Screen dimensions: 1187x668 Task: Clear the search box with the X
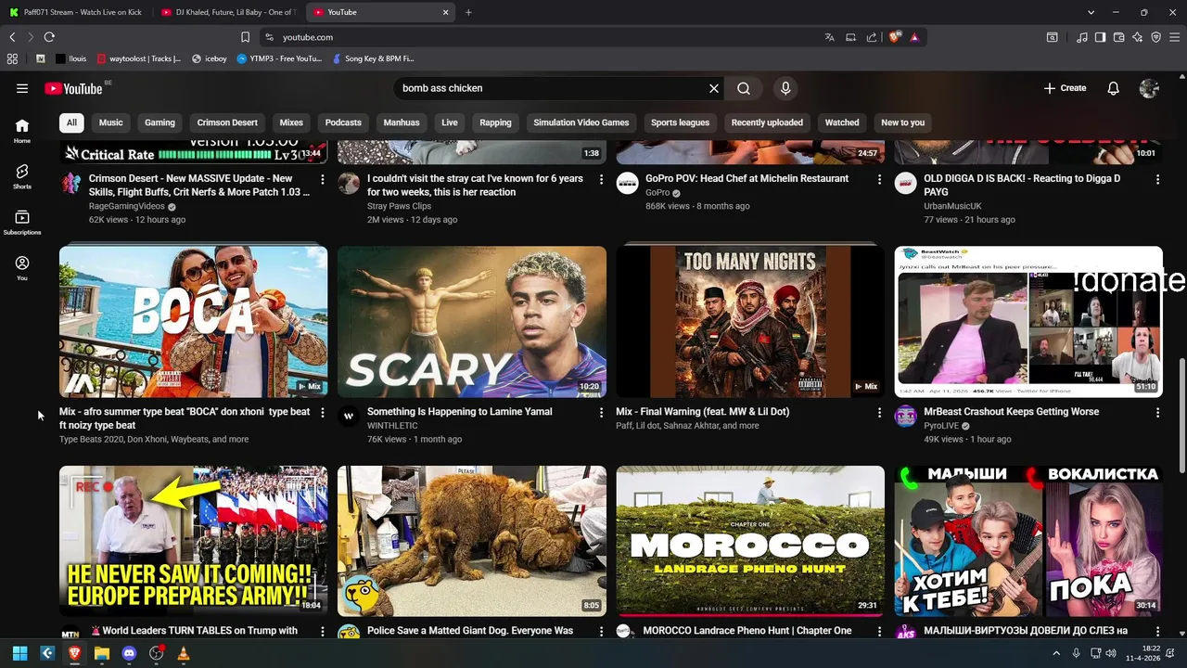pyautogui.click(x=714, y=88)
